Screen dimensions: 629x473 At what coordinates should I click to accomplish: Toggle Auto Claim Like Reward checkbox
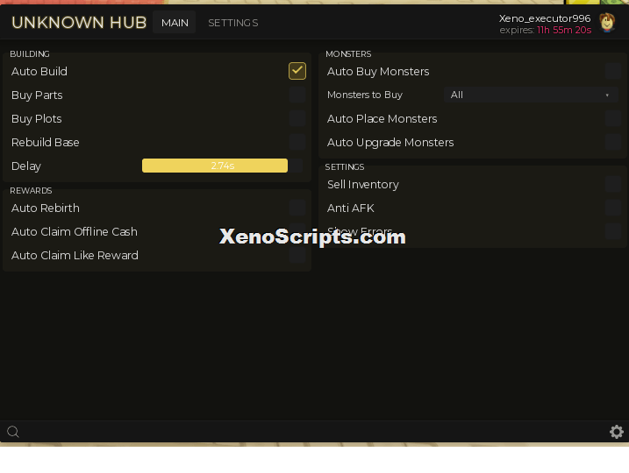pyautogui.click(x=297, y=255)
